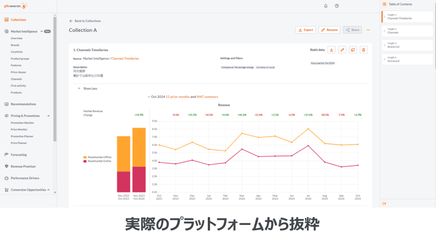This screenshot has width=436, height=242.
Task: Open Price classes in the sidebar
Action: [18, 72]
